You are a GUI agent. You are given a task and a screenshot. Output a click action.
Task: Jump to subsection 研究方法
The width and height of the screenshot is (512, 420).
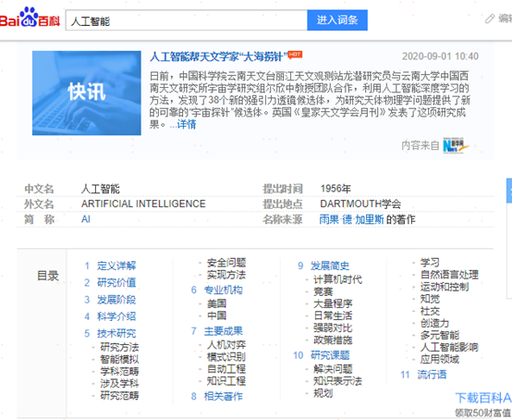[x=119, y=347]
